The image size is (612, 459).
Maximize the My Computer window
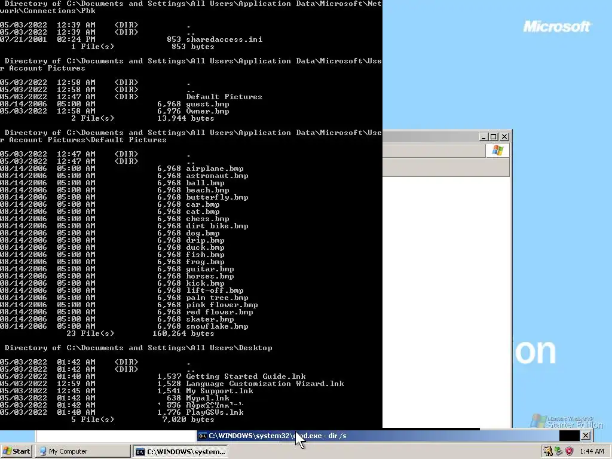pyautogui.click(x=493, y=137)
